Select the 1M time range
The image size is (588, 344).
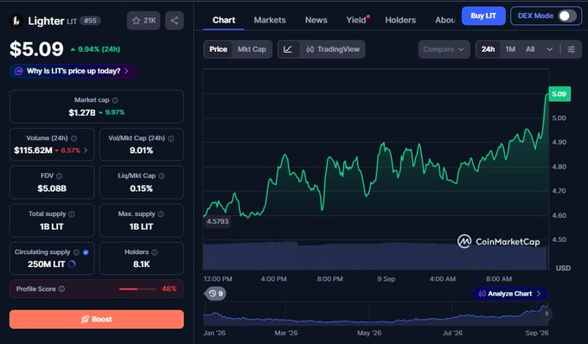(x=510, y=49)
